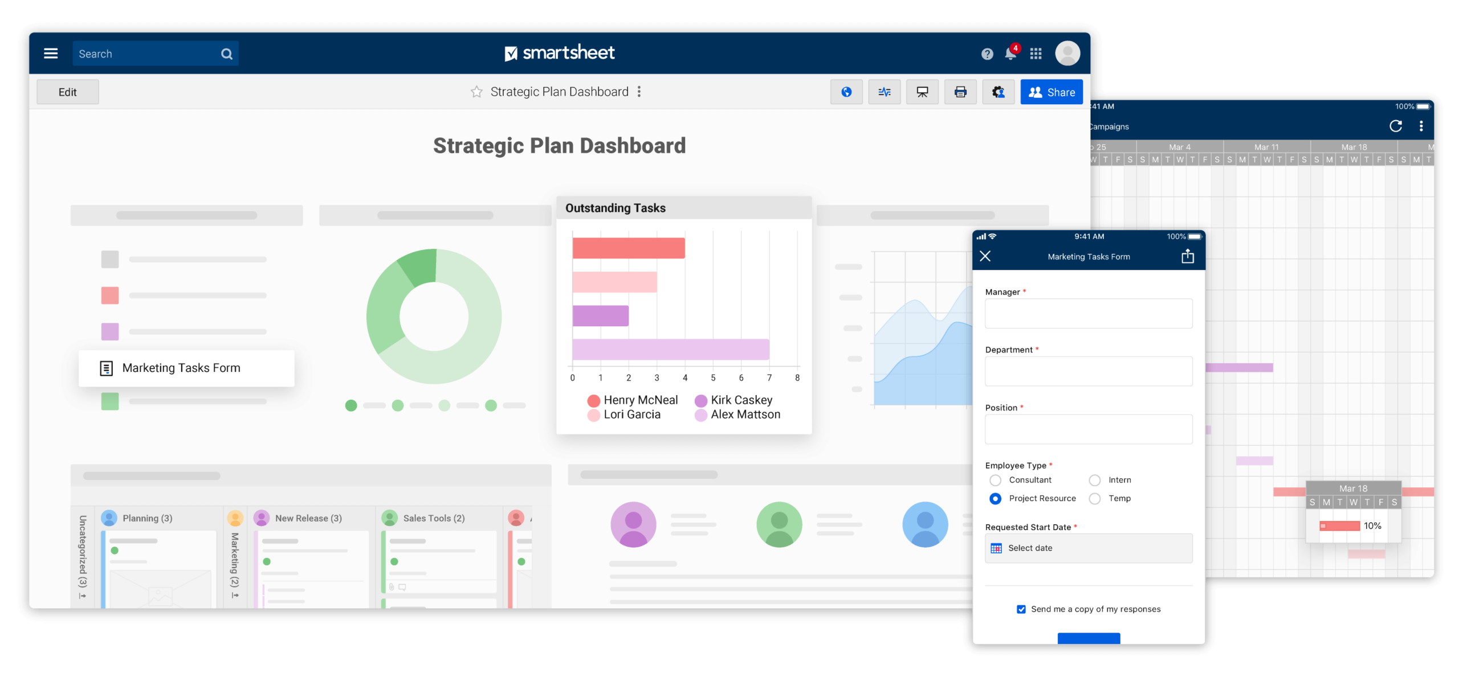Favorite the dashboard with the star icon

[476, 92]
